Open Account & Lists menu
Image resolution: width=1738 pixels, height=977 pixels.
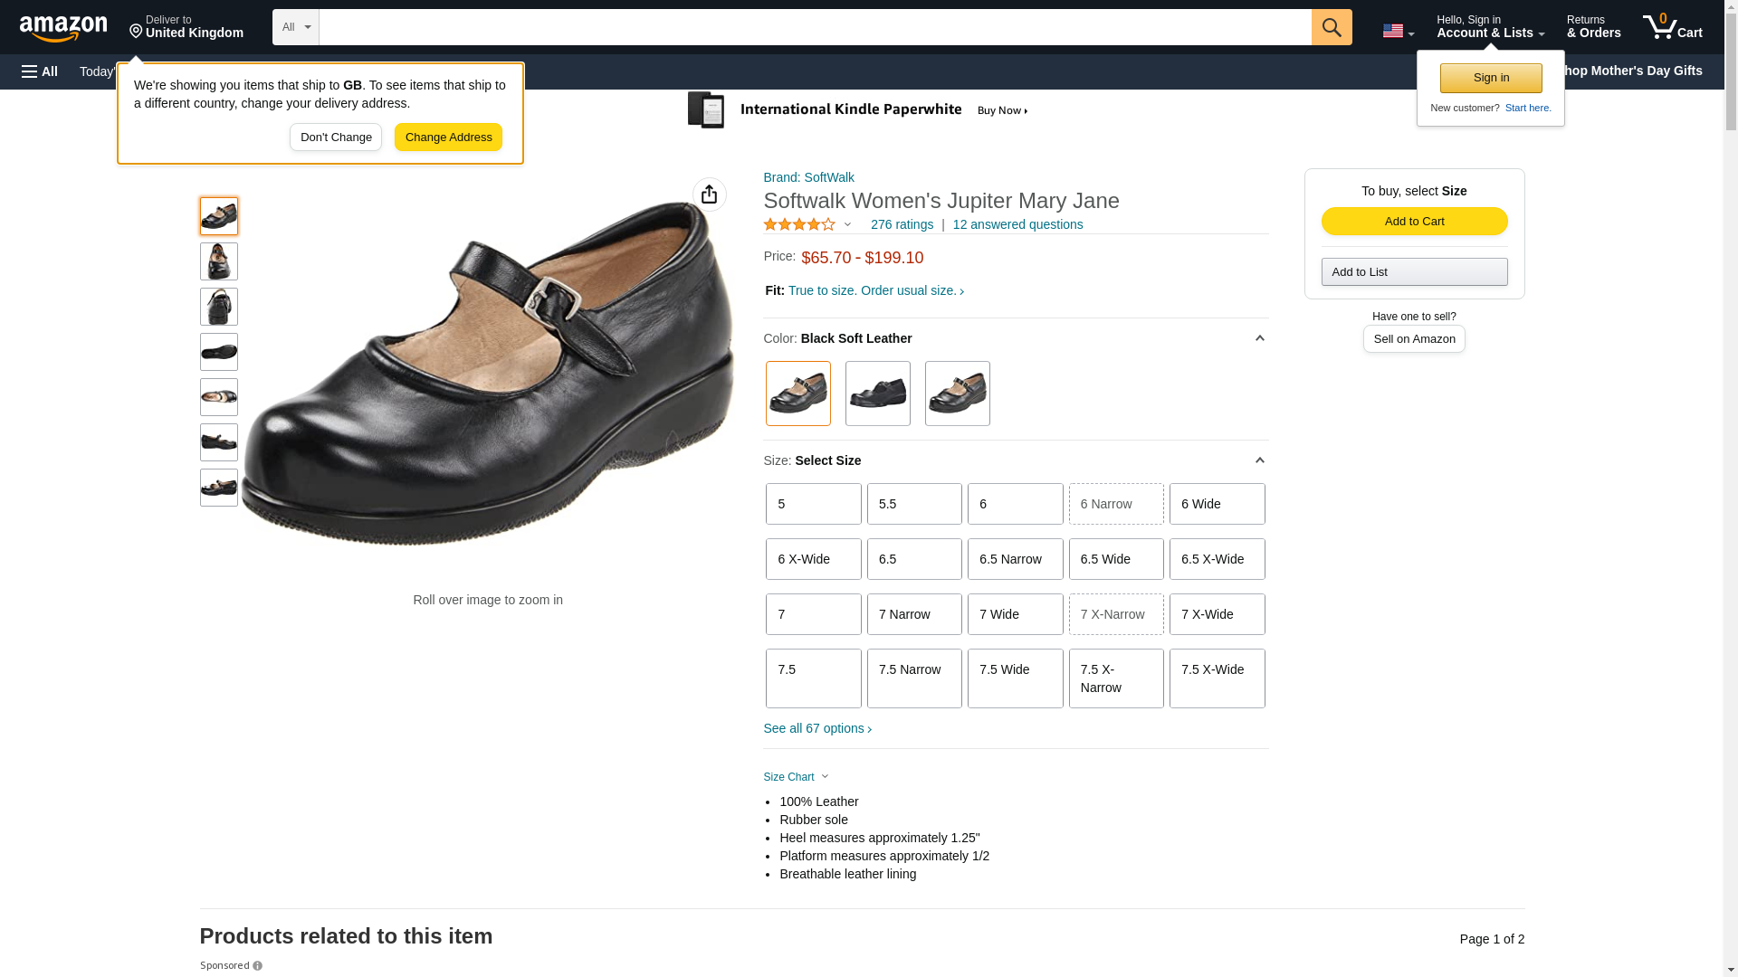(1489, 27)
